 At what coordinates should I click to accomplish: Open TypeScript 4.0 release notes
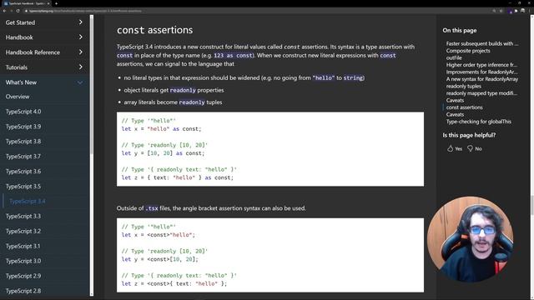(x=23, y=112)
